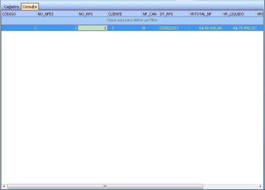Sort by the VRTOTAL_NF column header
This screenshot has width=265, height=190.
[x=205, y=14]
